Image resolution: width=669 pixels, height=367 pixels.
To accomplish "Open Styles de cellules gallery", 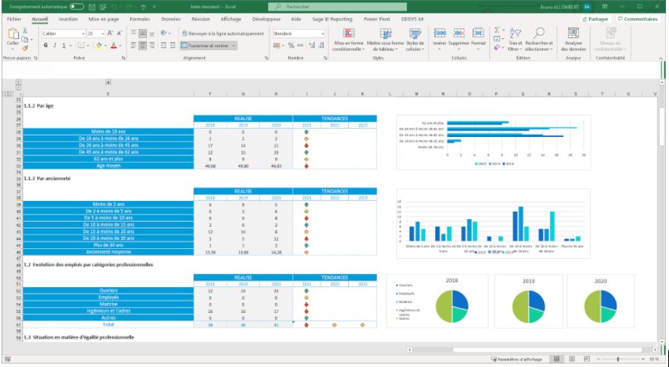I will (415, 40).
